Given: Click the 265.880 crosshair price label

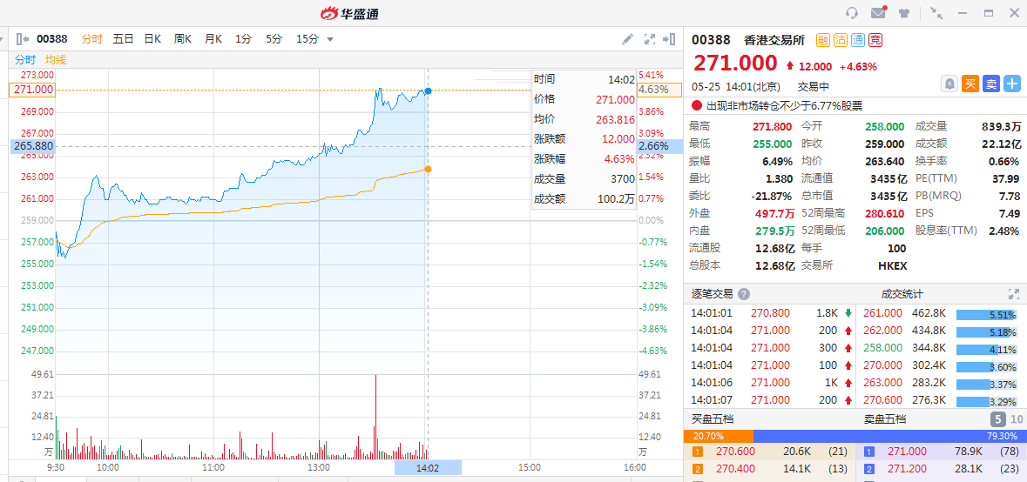Looking at the screenshot, I should pyautogui.click(x=31, y=146).
